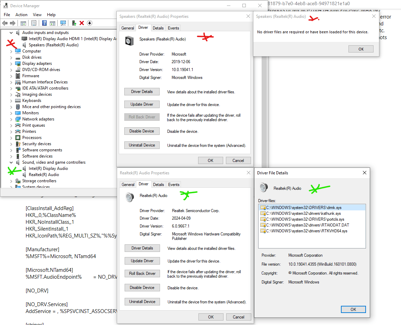Collapse Audio inputs and outputs node
Viewport: 401px width, 325px height.
pyautogui.click(x=11, y=33)
